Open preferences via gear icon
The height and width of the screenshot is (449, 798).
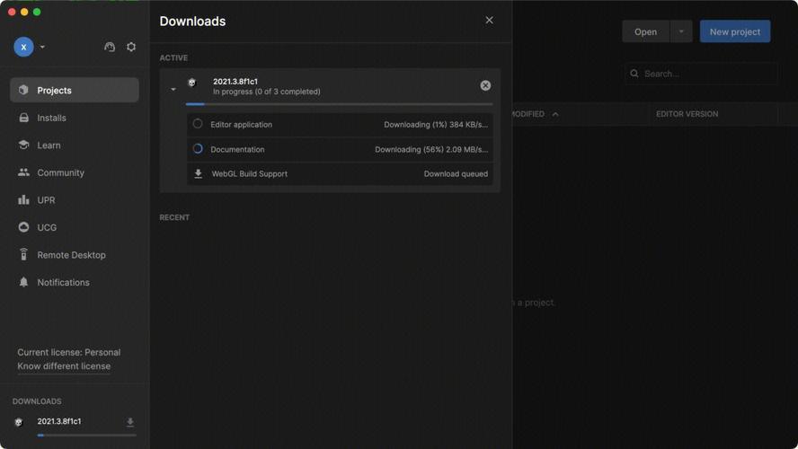pyautogui.click(x=131, y=47)
